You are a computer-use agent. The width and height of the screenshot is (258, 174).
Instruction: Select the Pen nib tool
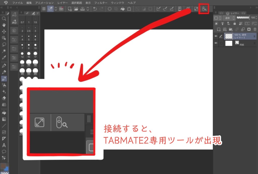click(4, 66)
